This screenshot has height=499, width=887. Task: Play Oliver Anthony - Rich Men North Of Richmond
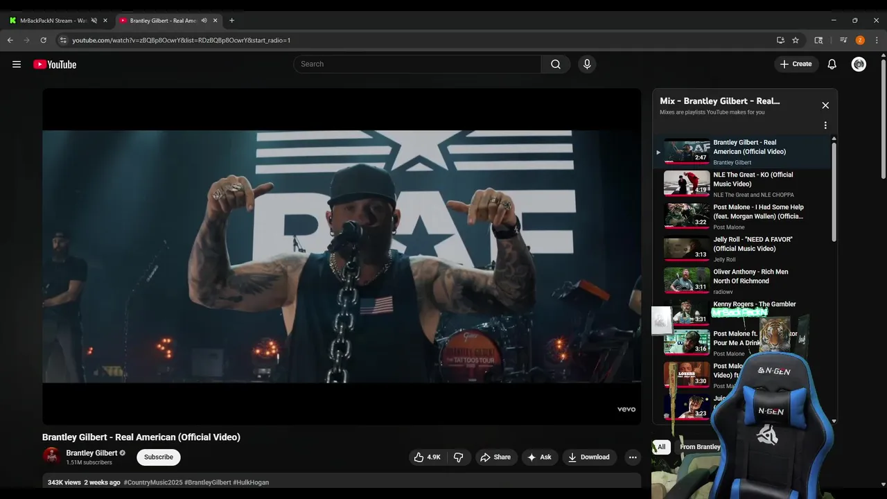point(741,281)
